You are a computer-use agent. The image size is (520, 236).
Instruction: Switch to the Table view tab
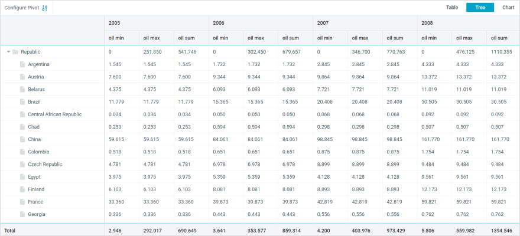click(x=451, y=8)
